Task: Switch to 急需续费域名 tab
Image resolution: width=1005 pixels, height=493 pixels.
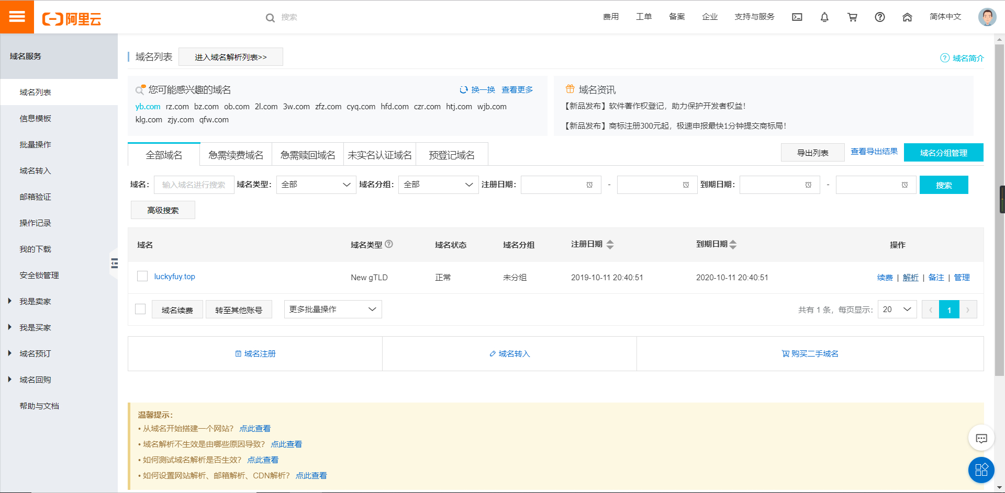Action: (x=236, y=155)
